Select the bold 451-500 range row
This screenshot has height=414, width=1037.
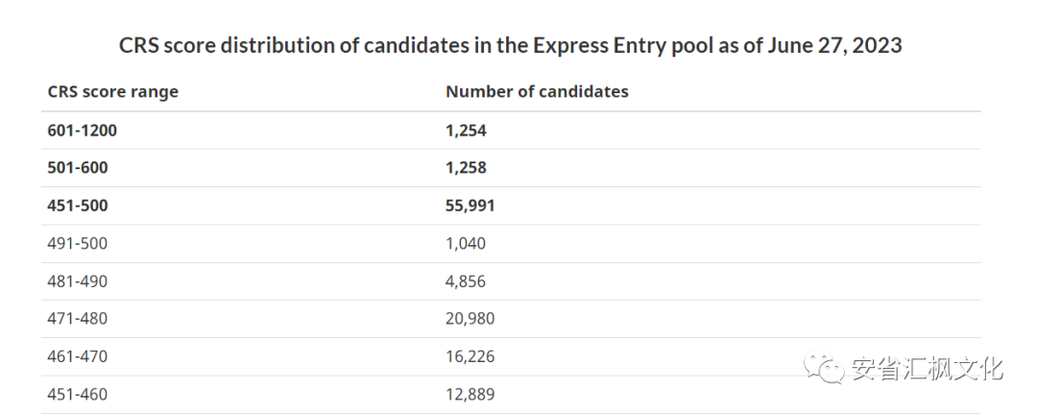(511, 206)
